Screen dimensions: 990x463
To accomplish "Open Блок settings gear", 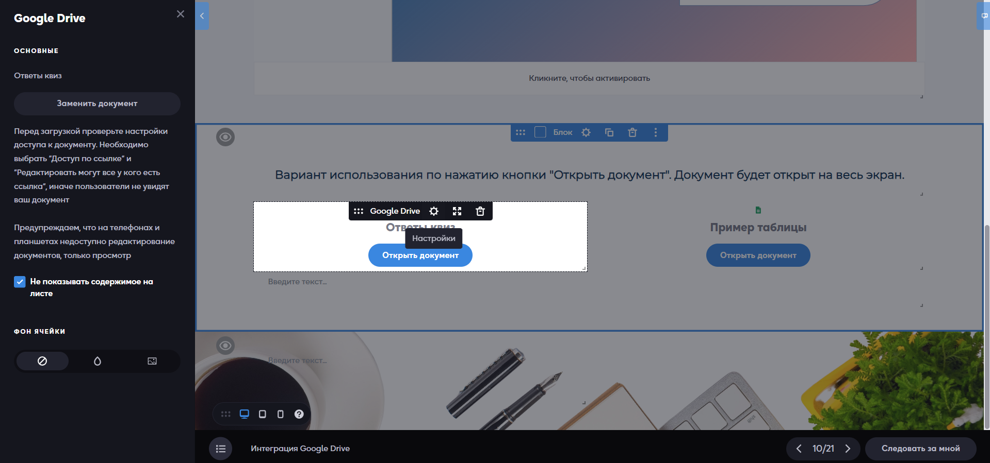I will (586, 132).
